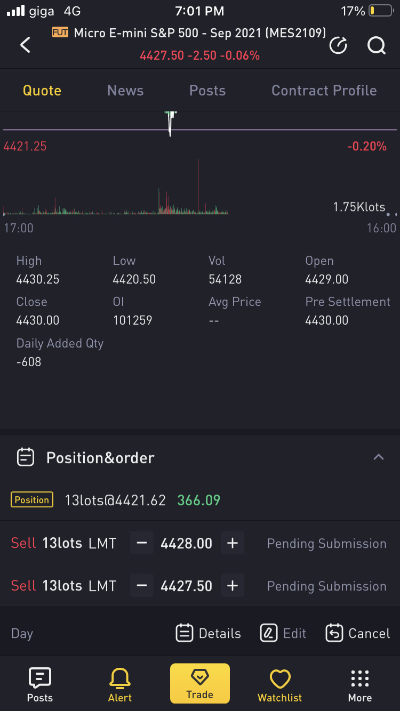Decrease the 4427.50 limit price
400x711 pixels.
point(142,586)
